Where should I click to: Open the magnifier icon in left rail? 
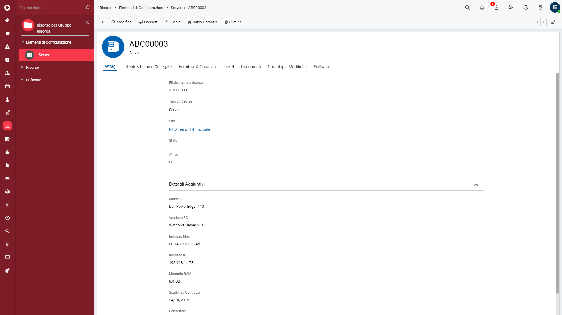[7, 231]
